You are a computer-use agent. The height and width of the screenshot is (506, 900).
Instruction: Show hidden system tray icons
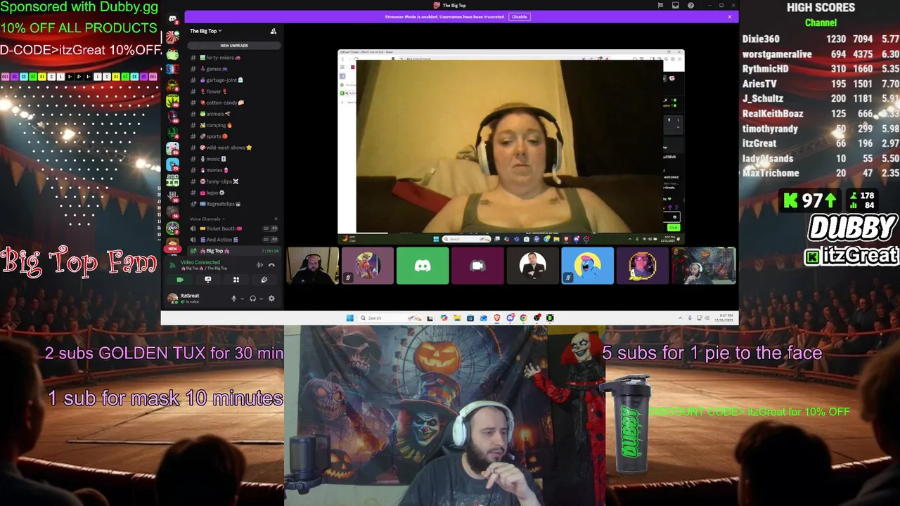coord(680,318)
